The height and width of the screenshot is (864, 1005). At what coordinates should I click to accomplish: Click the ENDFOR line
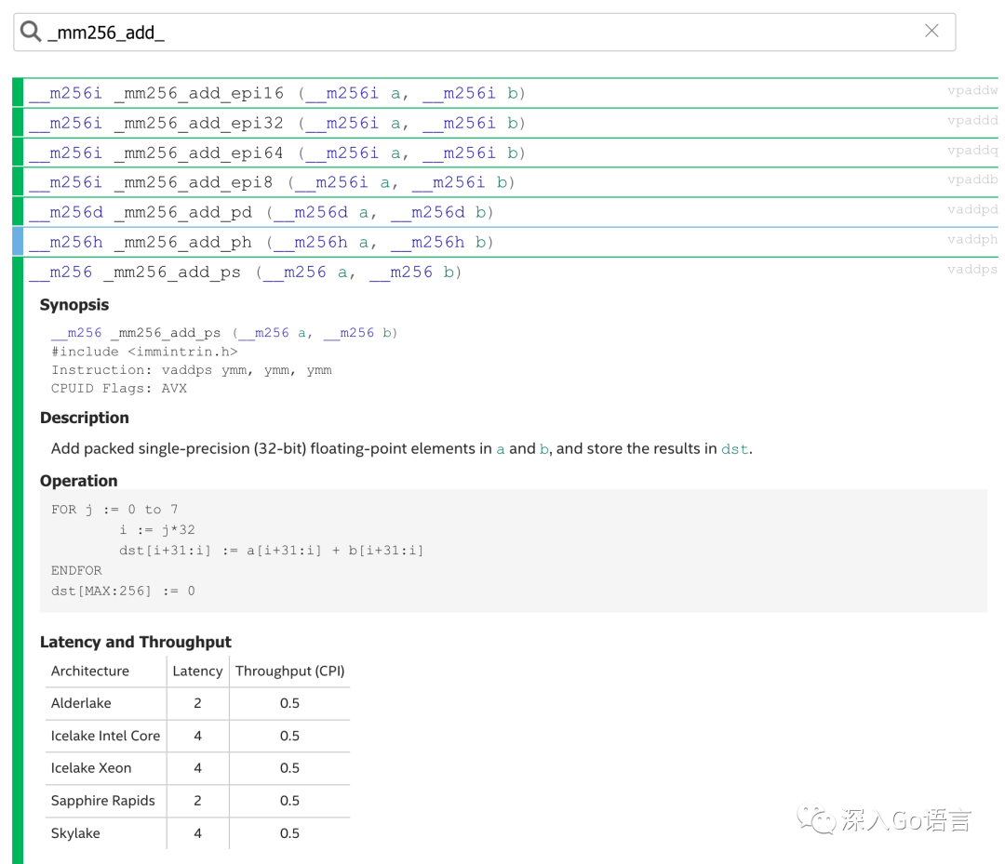[76, 570]
